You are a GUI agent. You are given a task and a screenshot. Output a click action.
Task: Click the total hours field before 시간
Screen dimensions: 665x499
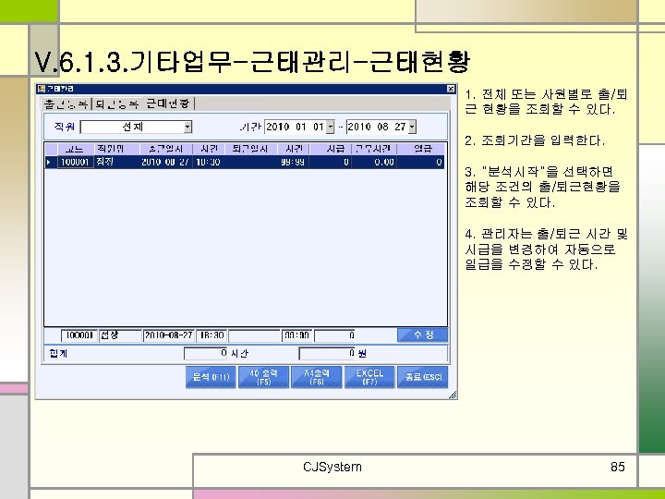(206, 353)
